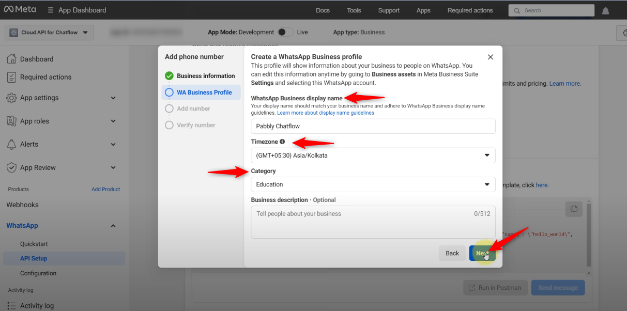Click the App roles badge icon
This screenshot has width=627, height=311.
(x=11, y=121)
